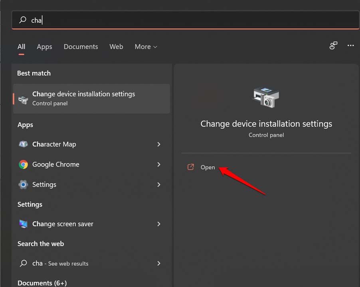This screenshot has width=360, height=287.
Task: Click the Character Map app icon
Action: (23, 144)
